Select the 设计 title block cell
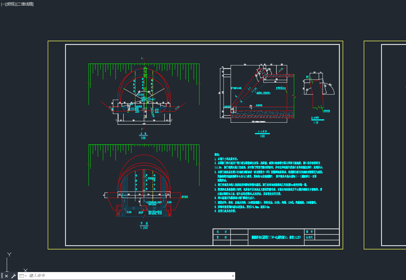This screenshot has width=406, height=280. (222, 232)
